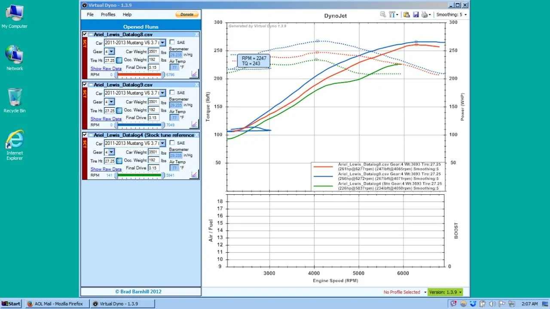Screen dimensions: 550x309
Task: Click Show Raw Data link for Datalog8
Action: coord(106,69)
